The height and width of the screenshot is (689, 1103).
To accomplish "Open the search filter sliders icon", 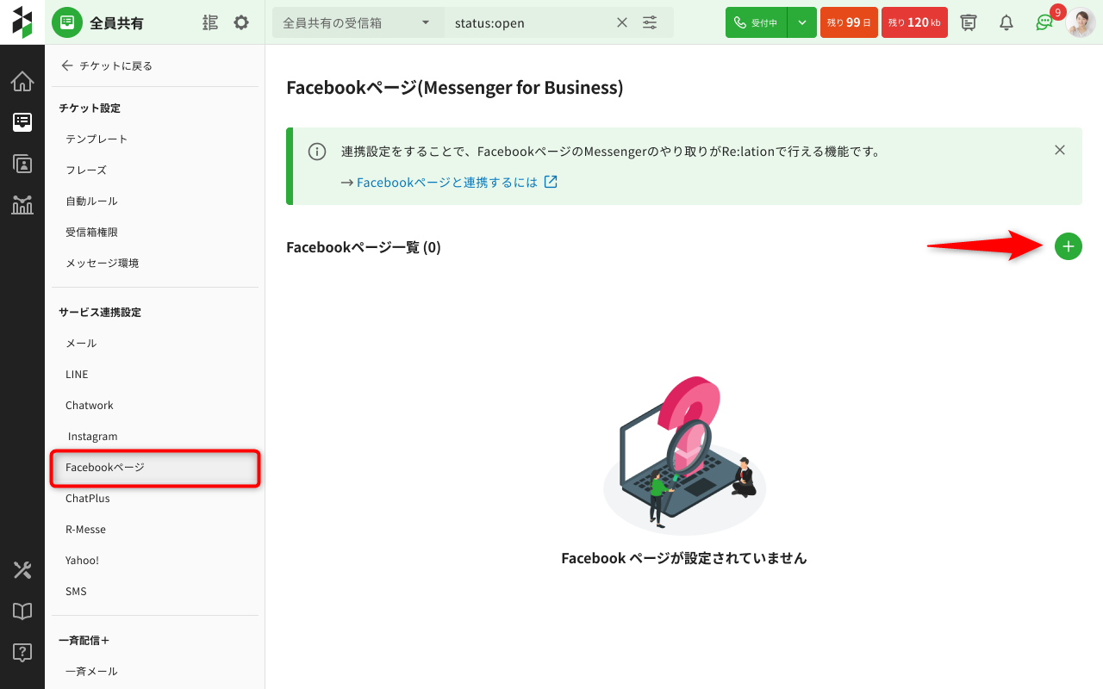I will (x=650, y=22).
